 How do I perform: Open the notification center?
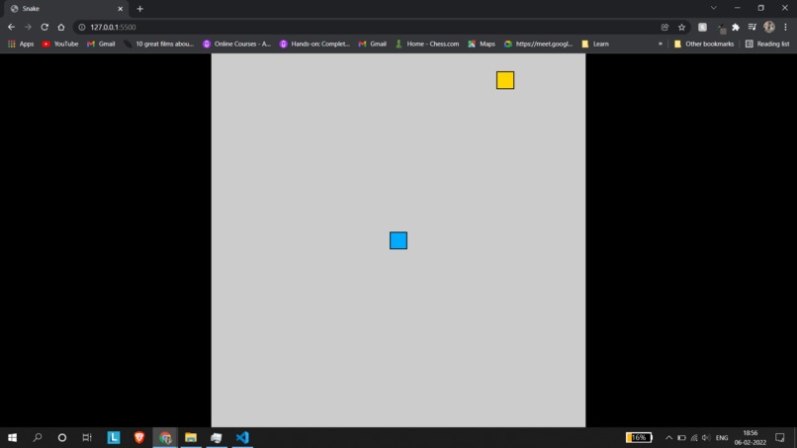pyautogui.click(x=780, y=438)
